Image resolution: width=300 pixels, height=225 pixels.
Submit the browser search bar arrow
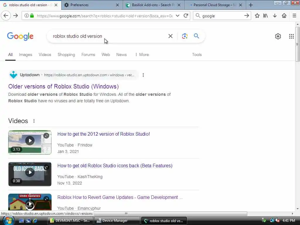[246, 16]
